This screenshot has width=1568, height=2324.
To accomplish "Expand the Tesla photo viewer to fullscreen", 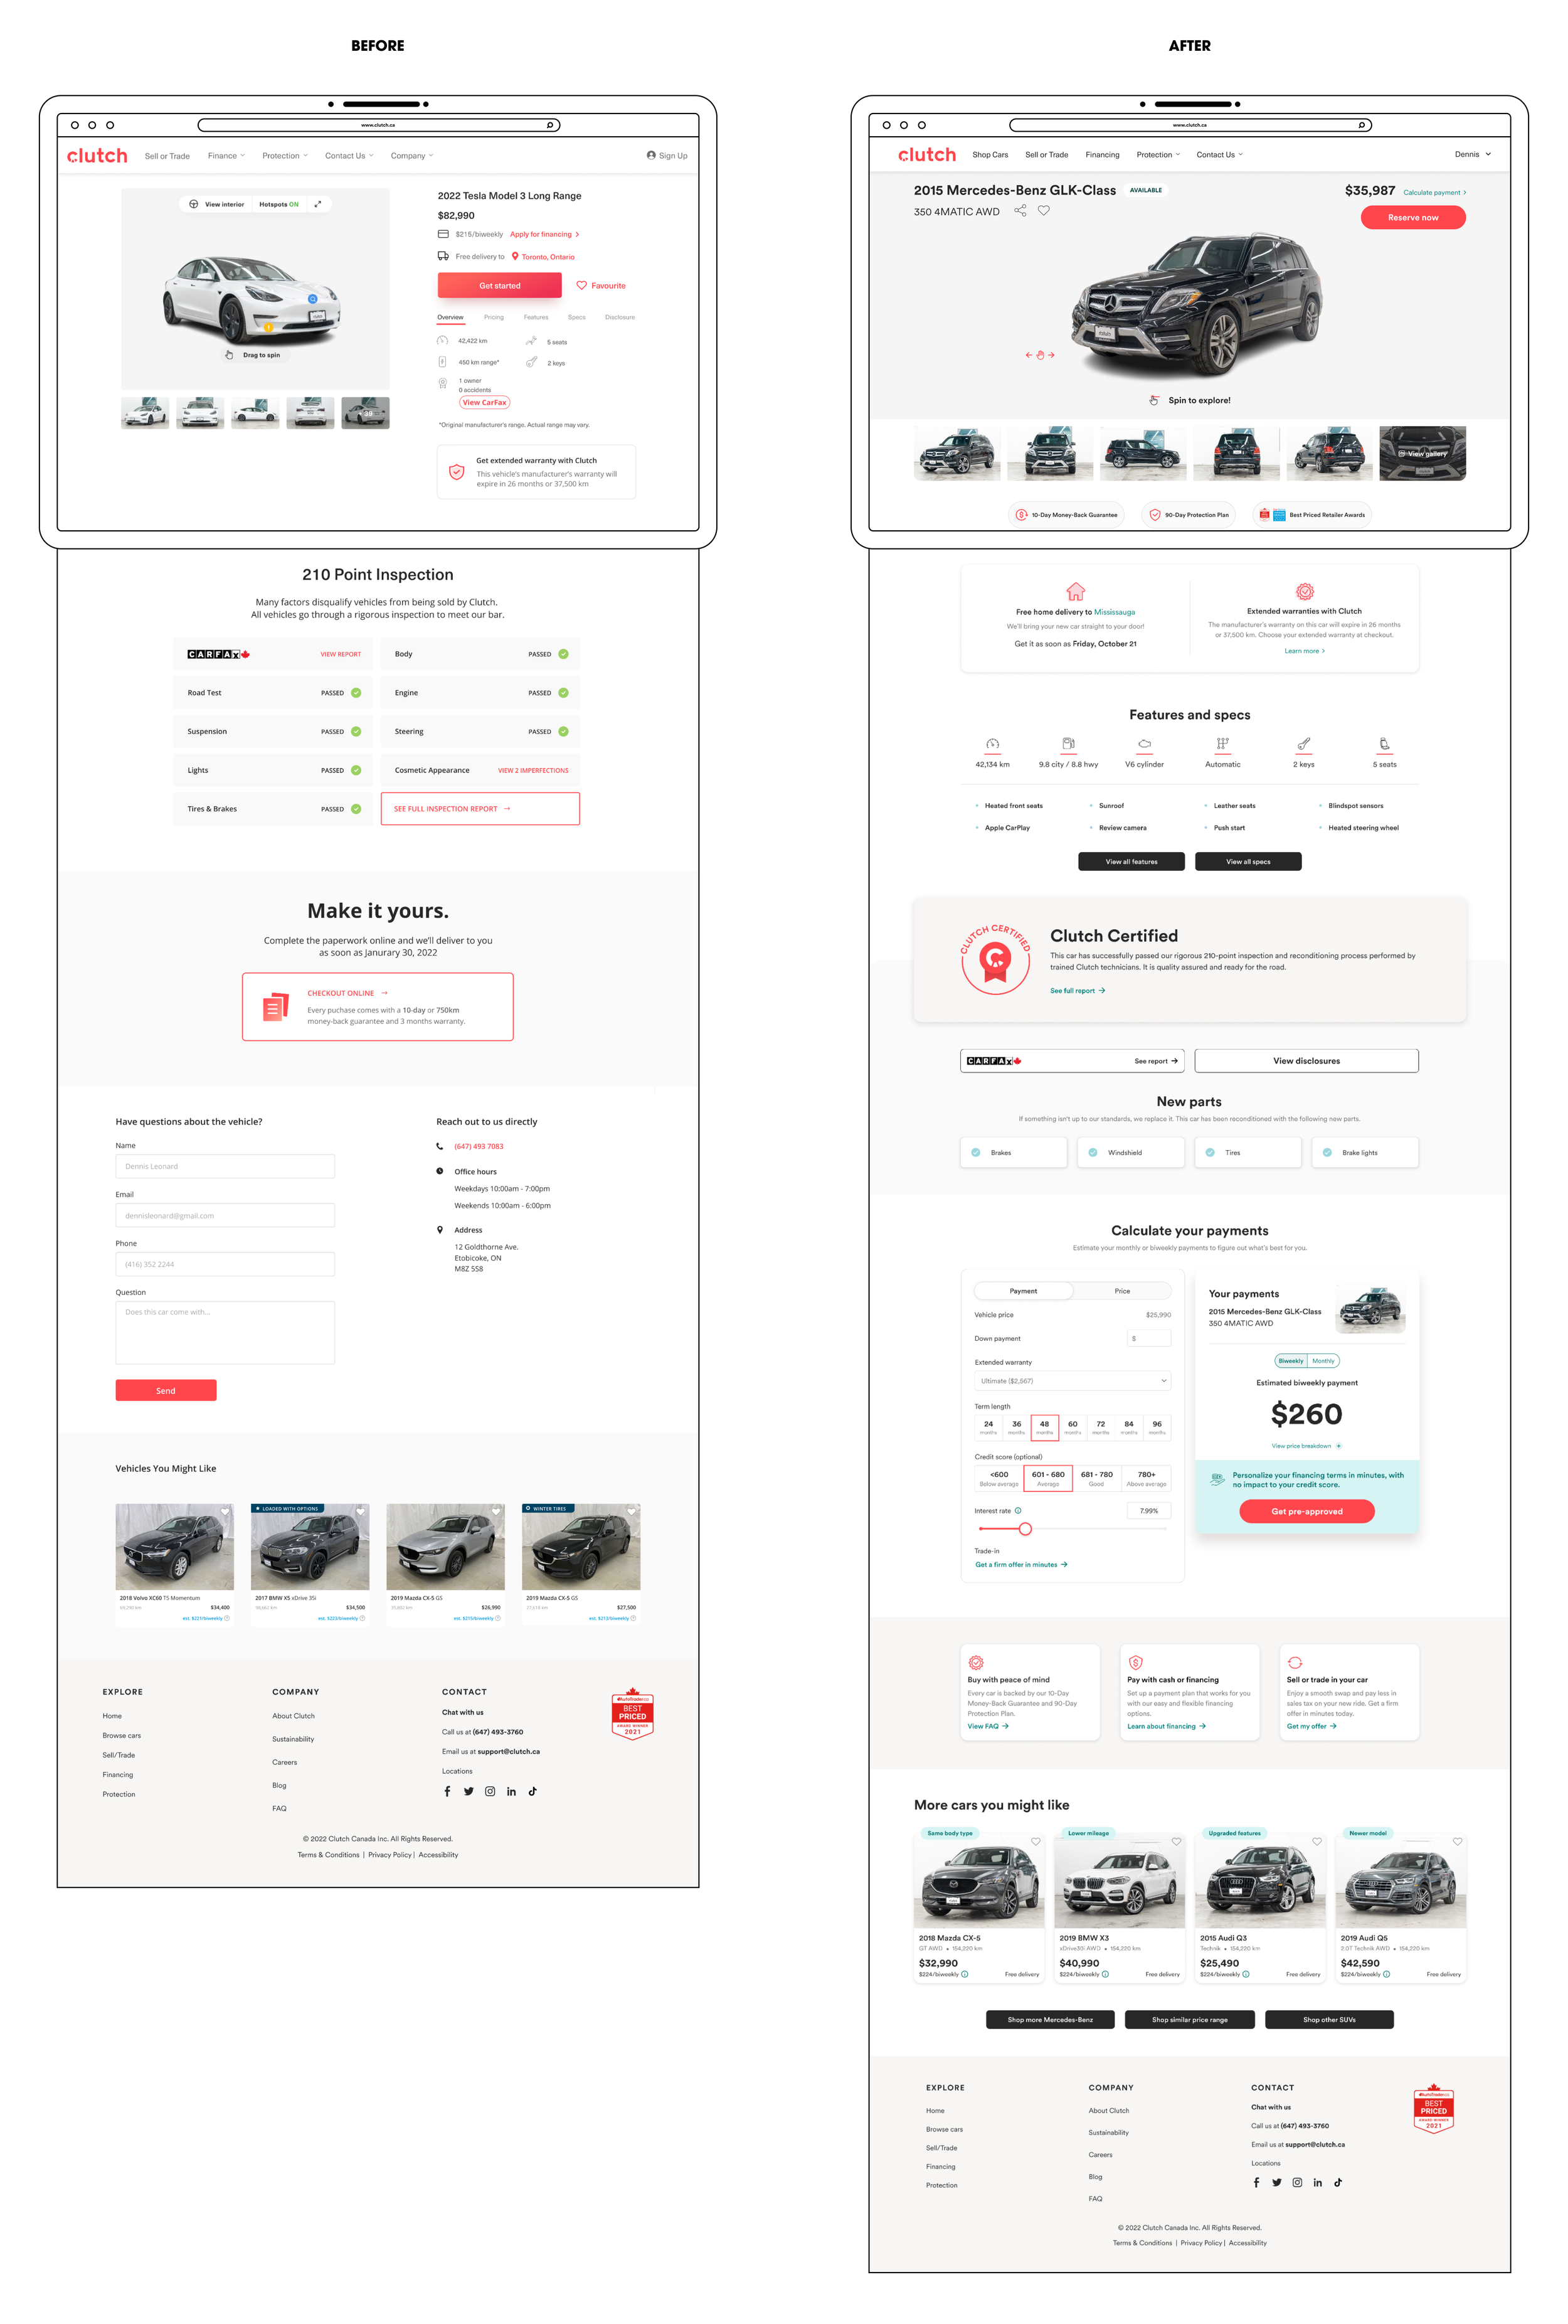I will click(x=318, y=204).
